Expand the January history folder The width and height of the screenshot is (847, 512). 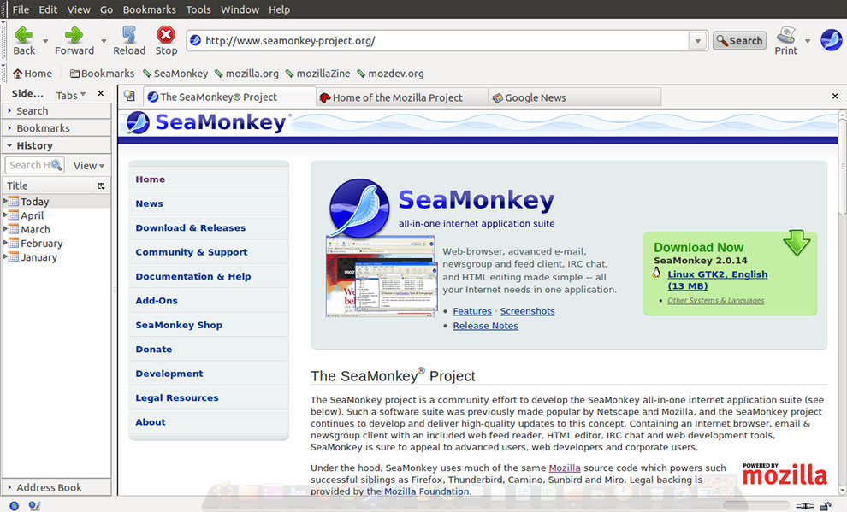5,256
